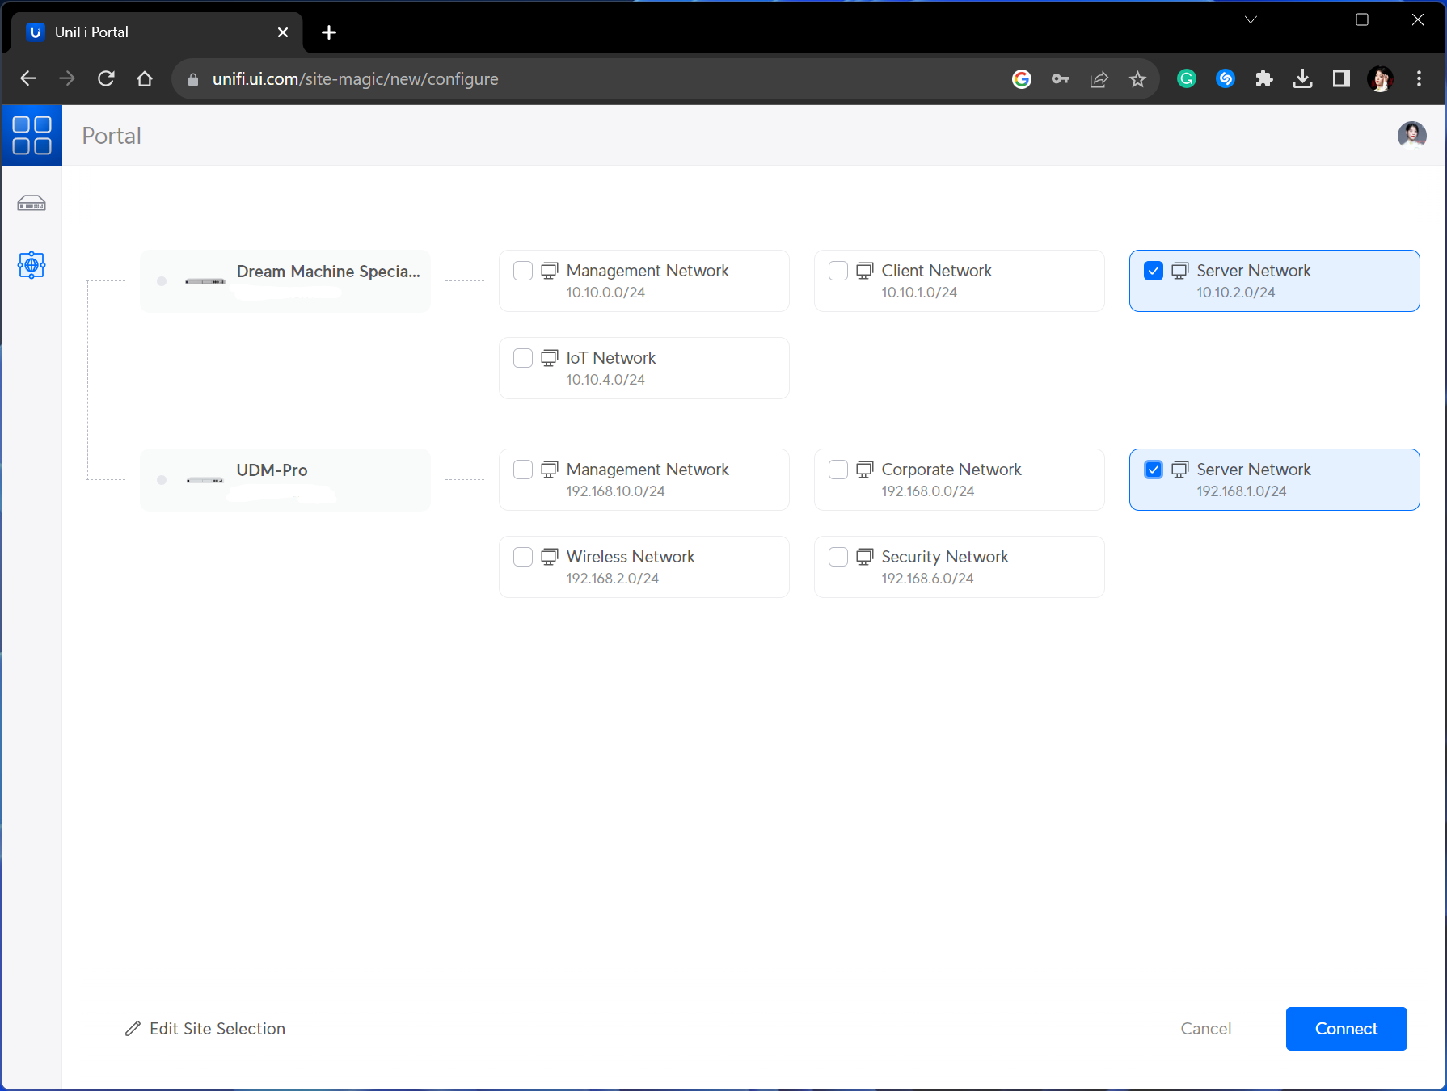Bookmark this page with the star icon

(1137, 78)
